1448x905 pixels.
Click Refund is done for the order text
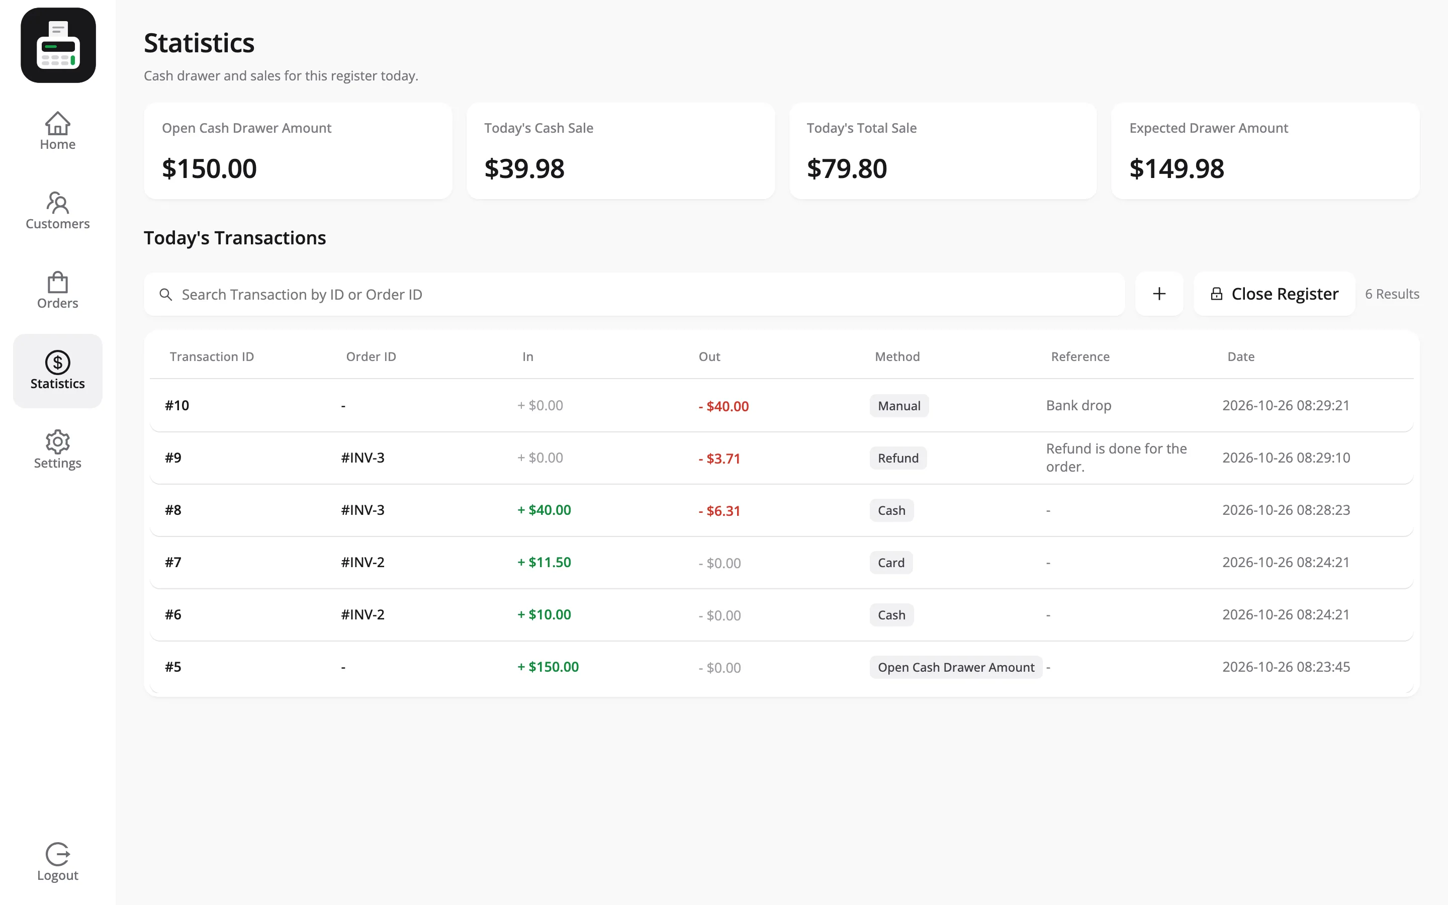tap(1116, 458)
